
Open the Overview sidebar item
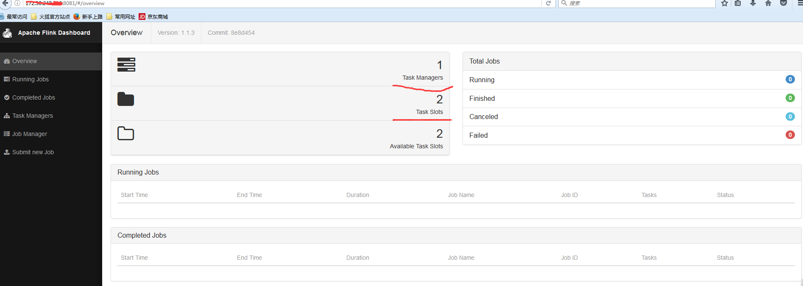point(51,61)
